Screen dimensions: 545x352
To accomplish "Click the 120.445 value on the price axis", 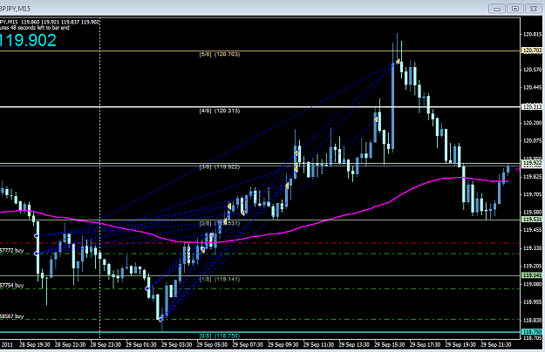I will [532, 87].
